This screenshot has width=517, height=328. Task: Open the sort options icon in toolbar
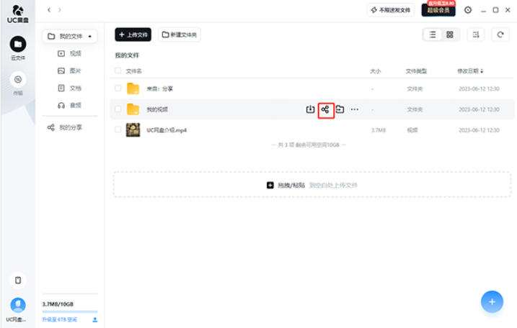click(475, 35)
